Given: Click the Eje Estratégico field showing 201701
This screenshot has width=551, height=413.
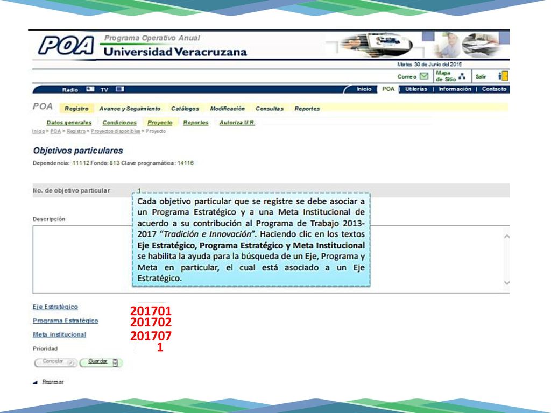Looking at the screenshot, I should pyautogui.click(x=151, y=311).
